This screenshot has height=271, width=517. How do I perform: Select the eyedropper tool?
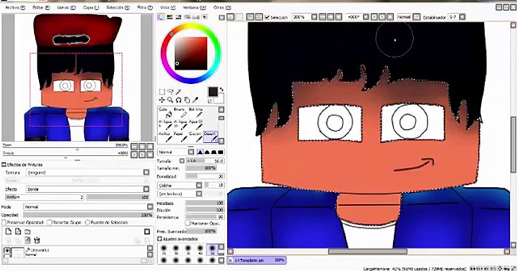coord(195,100)
